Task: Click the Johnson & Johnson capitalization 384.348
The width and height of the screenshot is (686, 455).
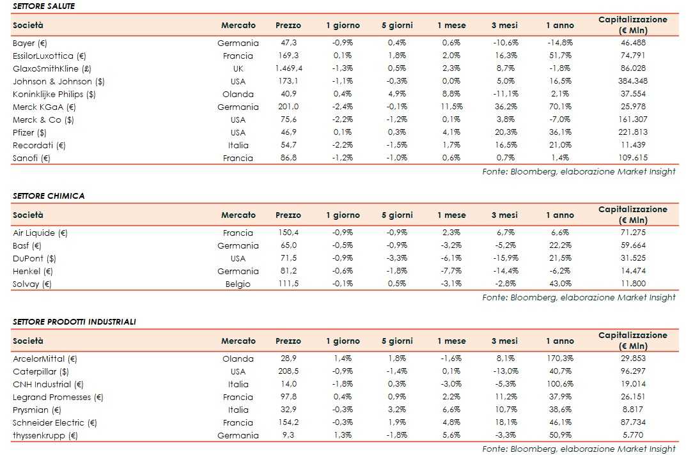Action: 632,81
